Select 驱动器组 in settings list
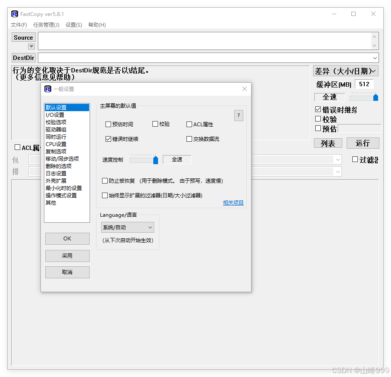This screenshot has height=377, width=391. tap(67, 130)
